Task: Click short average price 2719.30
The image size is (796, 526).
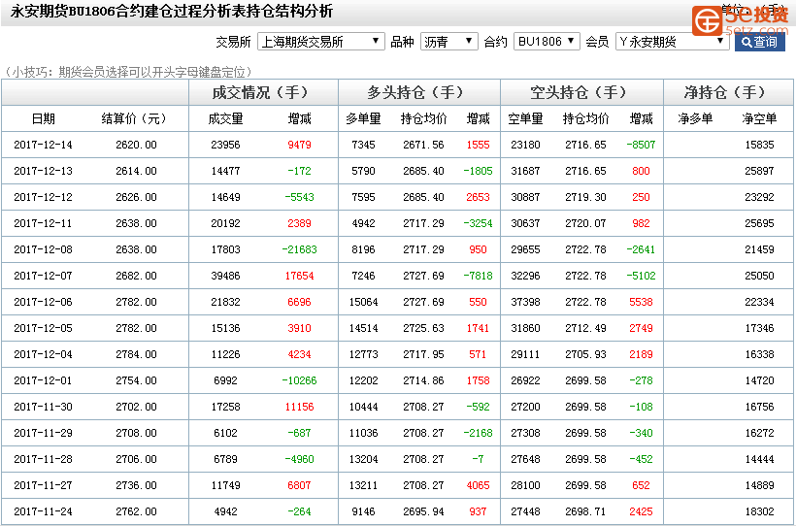Action: point(585,197)
